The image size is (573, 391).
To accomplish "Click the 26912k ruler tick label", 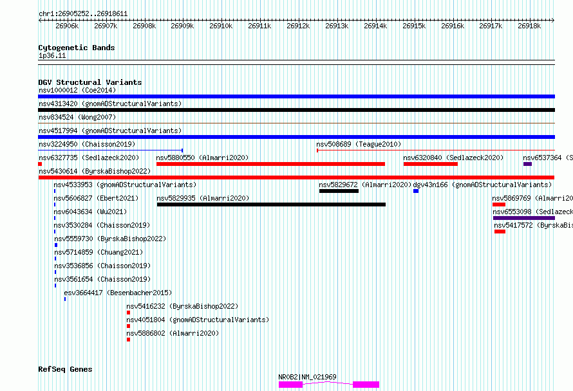I will tap(298, 26).
